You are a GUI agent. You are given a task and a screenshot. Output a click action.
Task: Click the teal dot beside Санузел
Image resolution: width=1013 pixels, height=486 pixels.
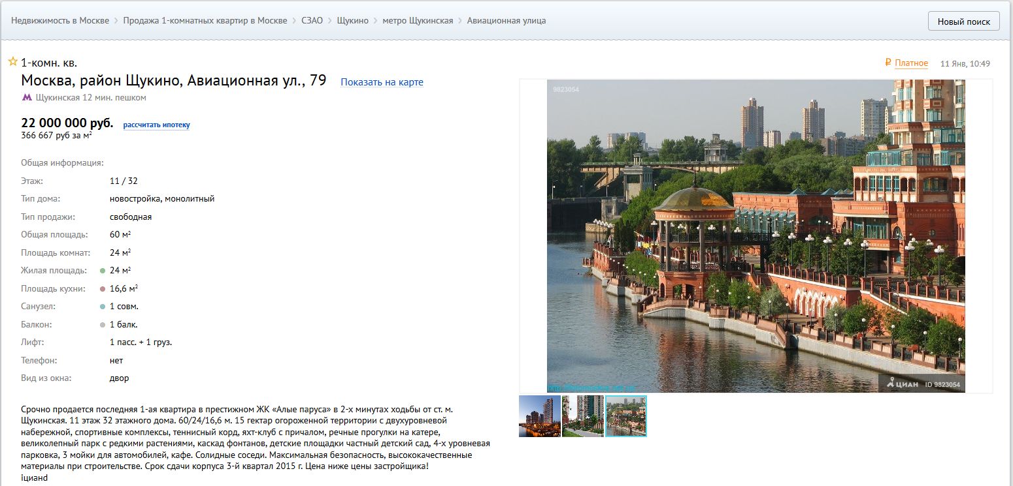pos(103,307)
